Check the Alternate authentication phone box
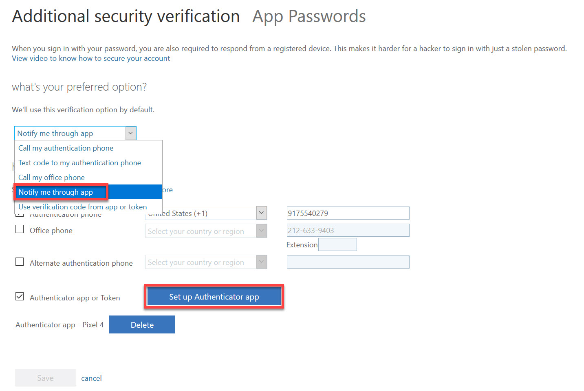This screenshot has height=391, width=584. pyautogui.click(x=20, y=262)
